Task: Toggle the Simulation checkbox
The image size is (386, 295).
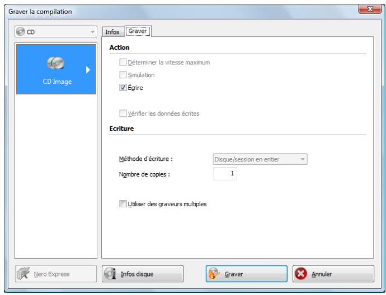Action: 123,75
